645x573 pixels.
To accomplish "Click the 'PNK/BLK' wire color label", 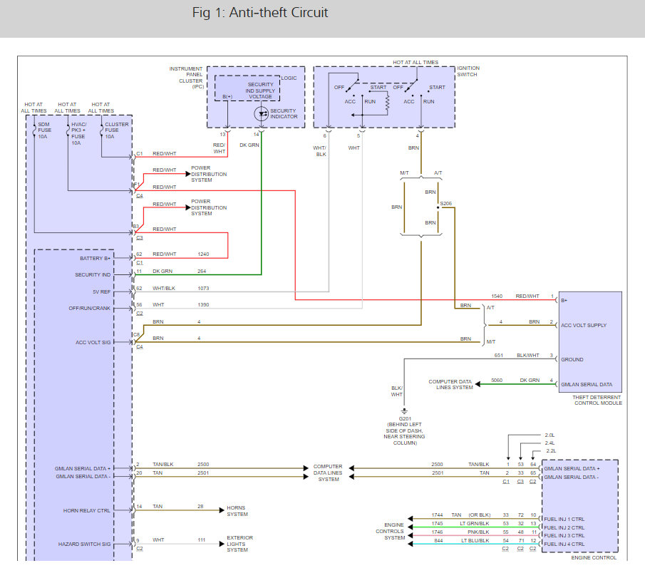I will pos(478,532).
